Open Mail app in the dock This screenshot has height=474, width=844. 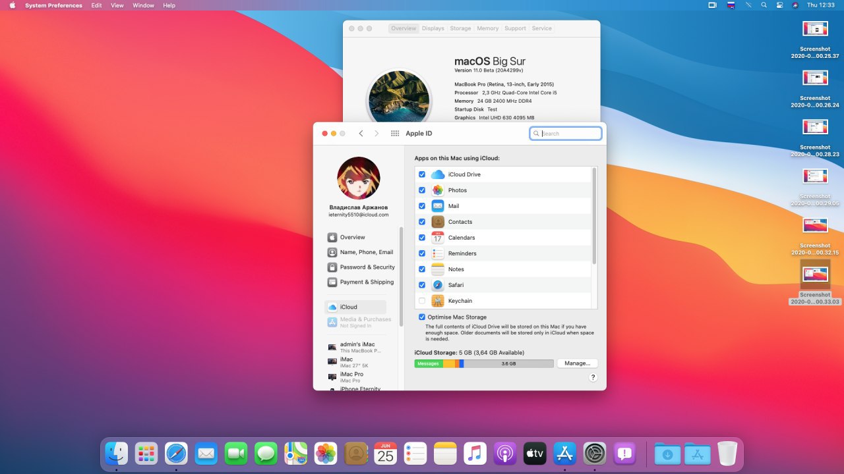pos(206,453)
